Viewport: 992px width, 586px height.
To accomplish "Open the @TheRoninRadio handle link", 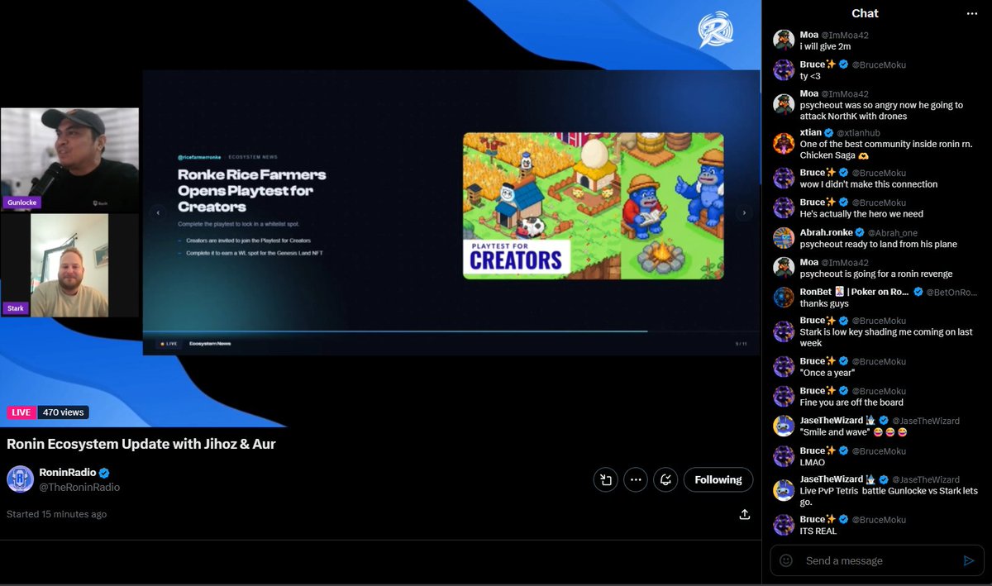I will [79, 488].
